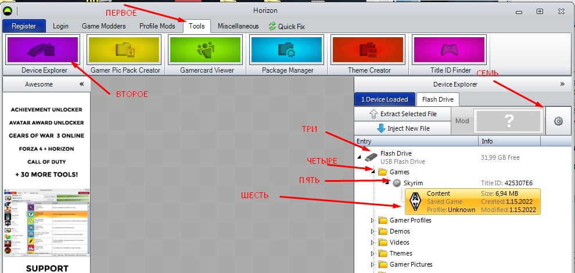Click the Call of Duty ad text
The image size is (575, 273).
pyautogui.click(x=46, y=162)
